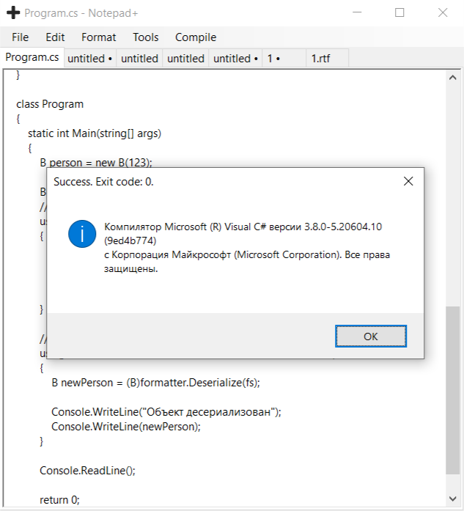Close the Success exit code dialog
464x511 pixels.
pos(408,181)
